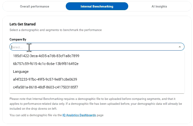Open the AI Insights tab

159,7
